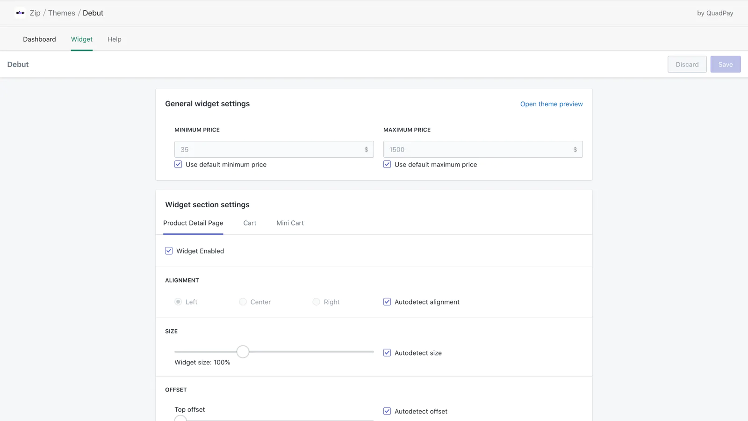The height and width of the screenshot is (421, 748).
Task: Click the 'Widget section settings' heading
Action: [208, 205]
